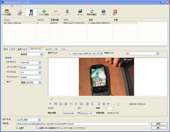Click the angle (角度) spinner arrows
The height and width of the screenshot is (132, 170).
click(x=113, y=108)
